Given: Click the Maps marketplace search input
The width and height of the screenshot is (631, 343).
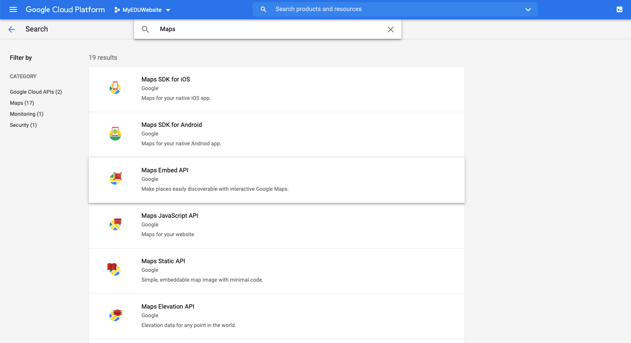Looking at the screenshot, I should click(268, 29).
